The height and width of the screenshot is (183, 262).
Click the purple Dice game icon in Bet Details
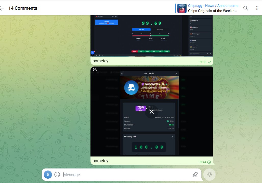click(x=140, y=108)
